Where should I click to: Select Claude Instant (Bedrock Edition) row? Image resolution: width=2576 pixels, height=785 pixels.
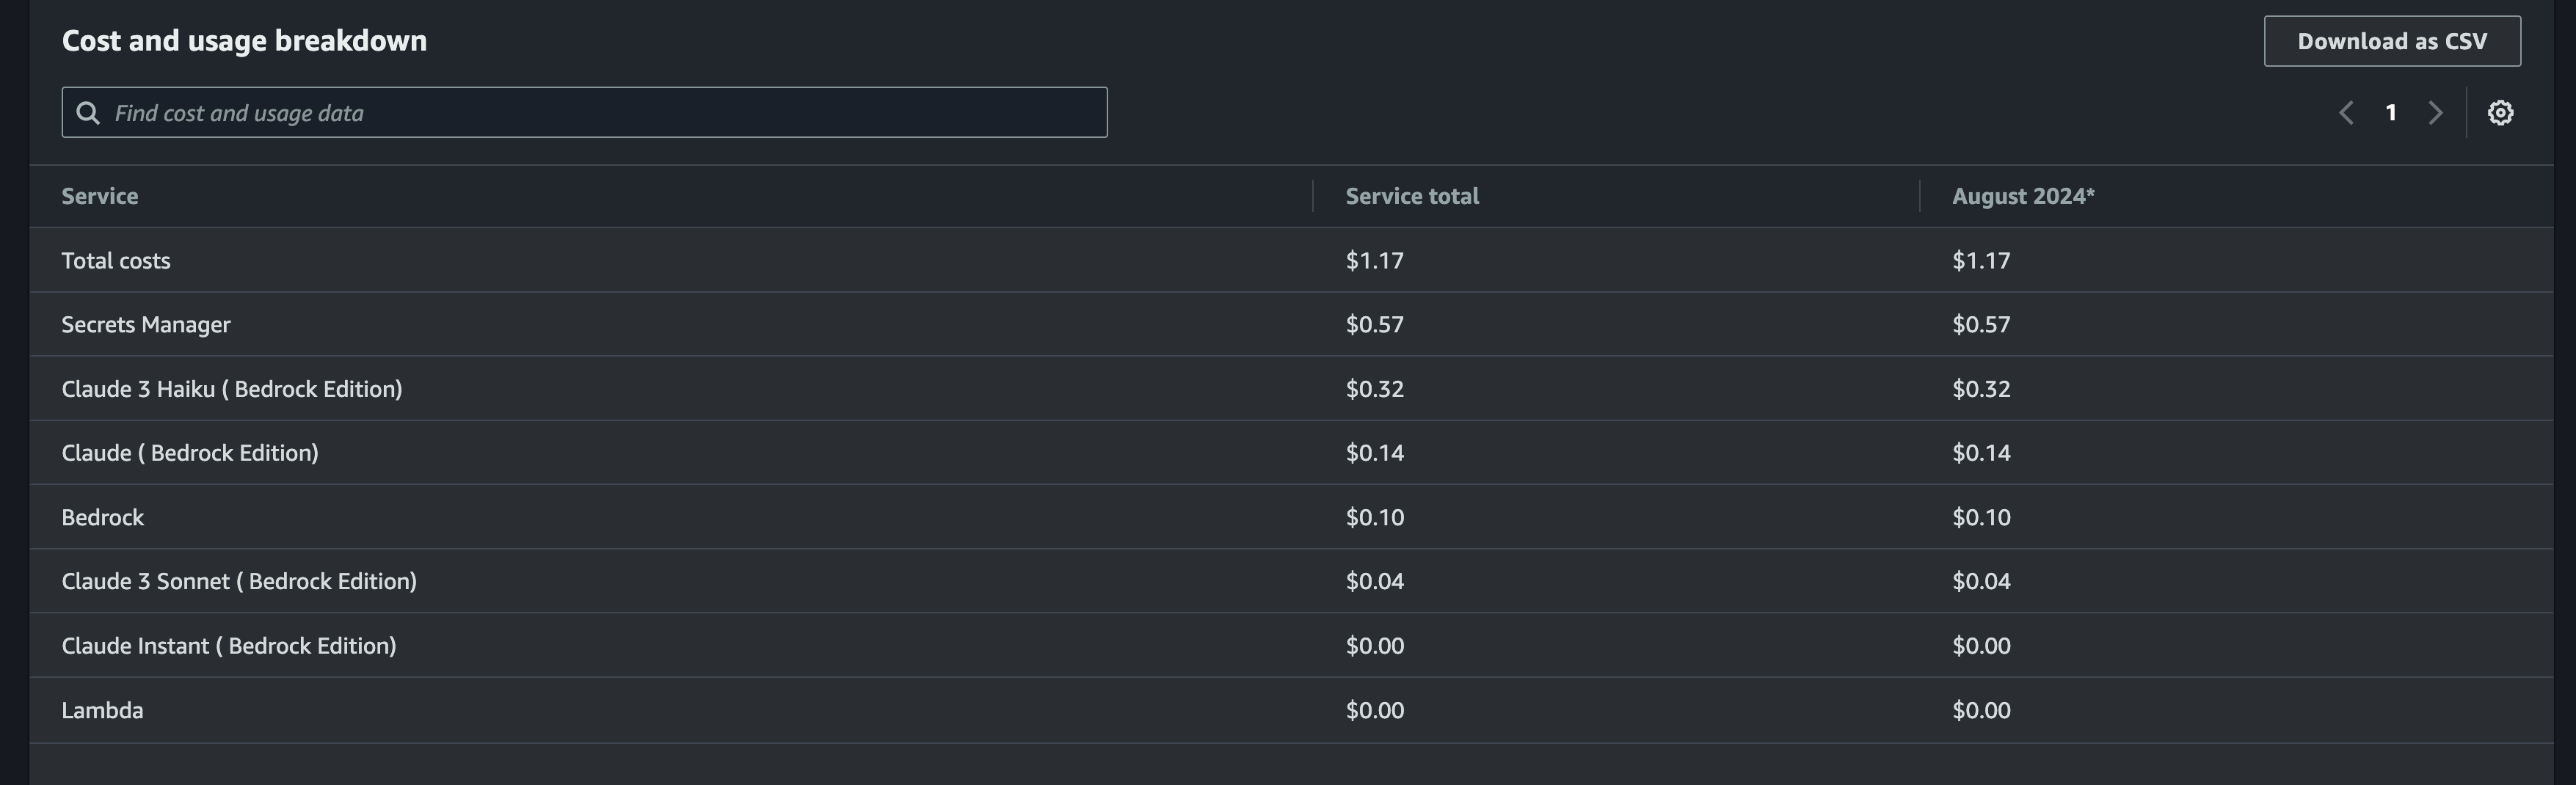(x=1291, y=645)
